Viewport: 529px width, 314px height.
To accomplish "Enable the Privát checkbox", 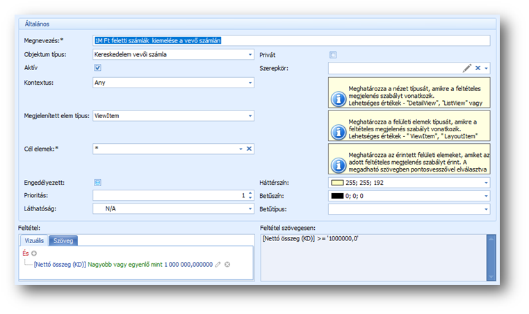I will click(x=333, y=55).
